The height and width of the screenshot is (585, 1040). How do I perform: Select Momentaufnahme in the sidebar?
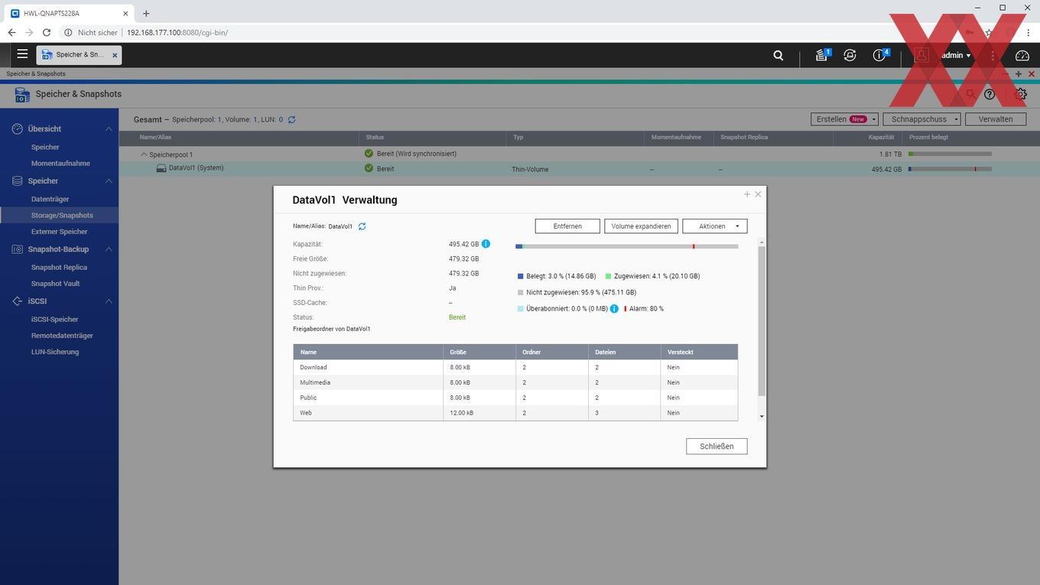click(x=60, y=164)
